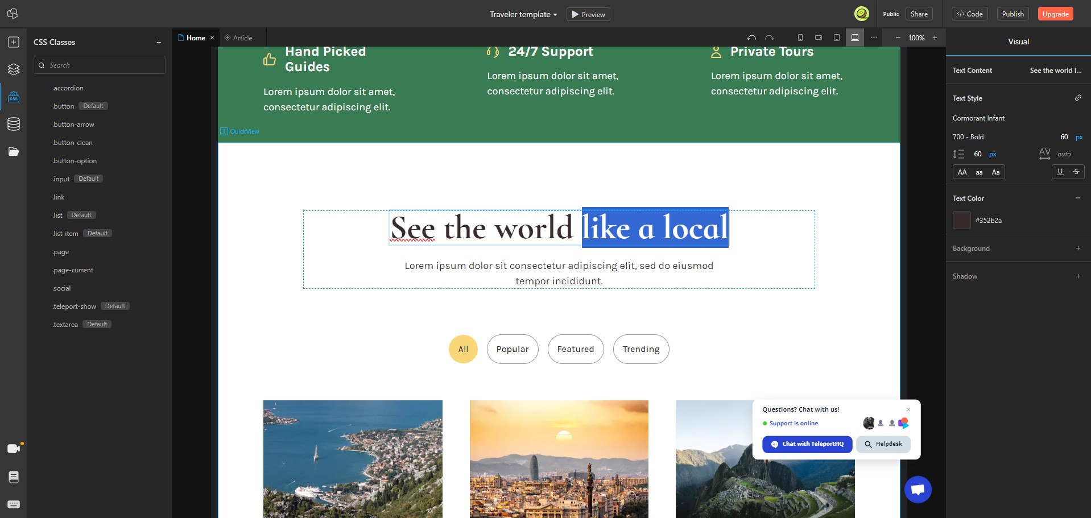Open the Add Elements panel icon

coord(14,42)
